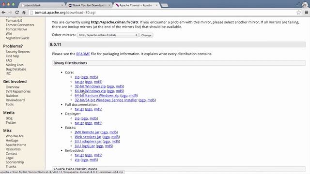Open Overview under Get Involved
Screen dimensions: 310x174
(x=13, y=87)
